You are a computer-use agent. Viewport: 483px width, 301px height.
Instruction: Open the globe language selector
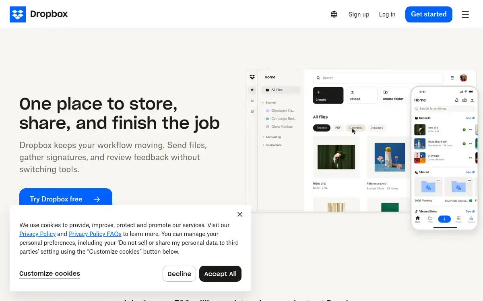pyautogui.click(x=334, y=14)
